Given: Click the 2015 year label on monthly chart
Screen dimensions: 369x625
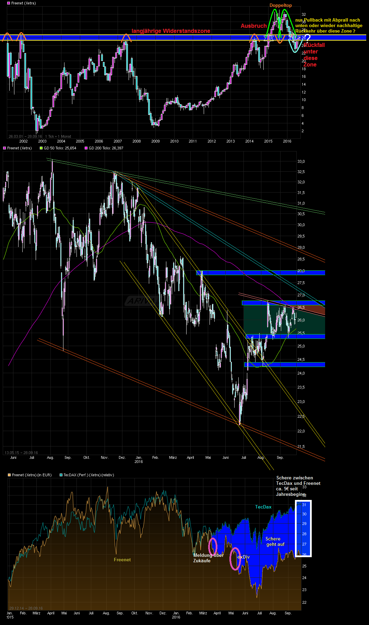Looking at the screenshot, I should point(268,141).
